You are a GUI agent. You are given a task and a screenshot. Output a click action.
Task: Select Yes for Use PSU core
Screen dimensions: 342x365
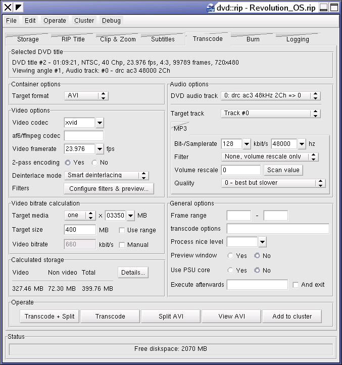[x=230, y=271]
